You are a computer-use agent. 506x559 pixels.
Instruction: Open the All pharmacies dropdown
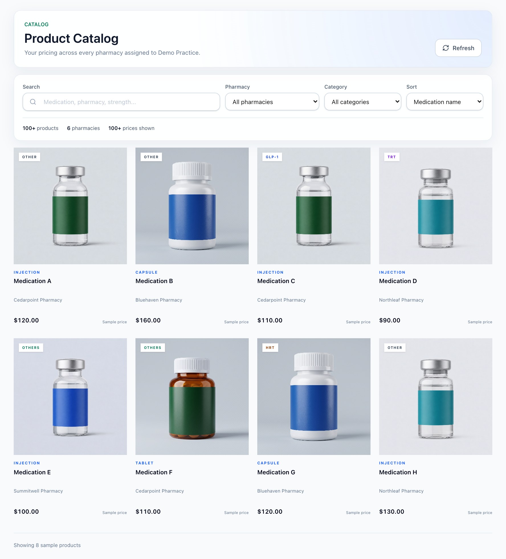(272, 102)
